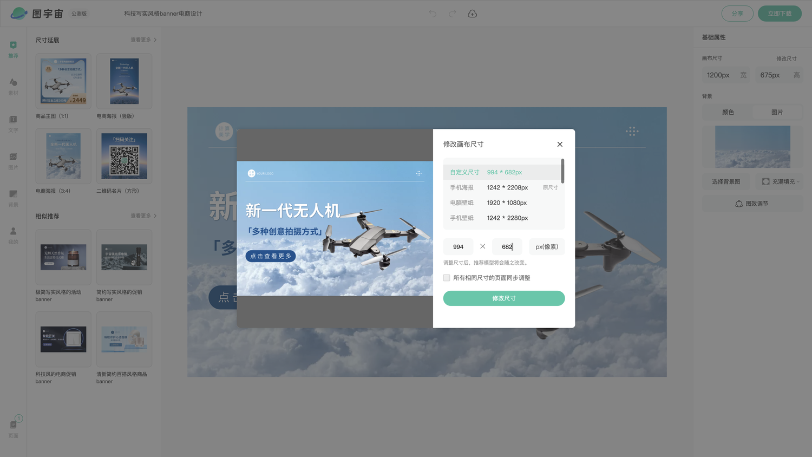Viewport: 812px width, 457px height.
Task: Click the 立即下载 button
Action: click(x=780, y=14)
